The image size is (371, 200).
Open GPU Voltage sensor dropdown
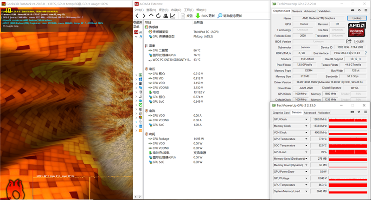pos(306,179)
